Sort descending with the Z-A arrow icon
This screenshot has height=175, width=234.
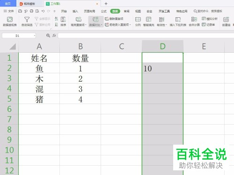coord(56,25)
